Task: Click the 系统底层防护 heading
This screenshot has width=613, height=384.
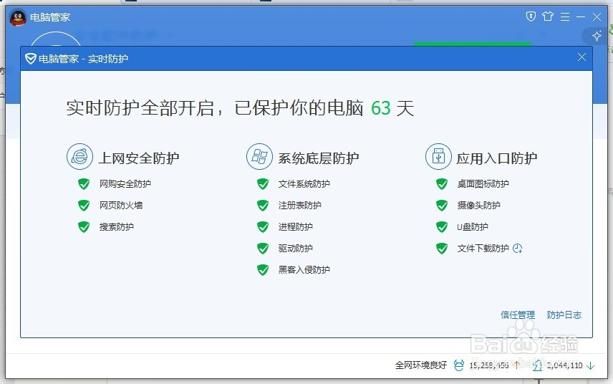Action: [318, 158]
